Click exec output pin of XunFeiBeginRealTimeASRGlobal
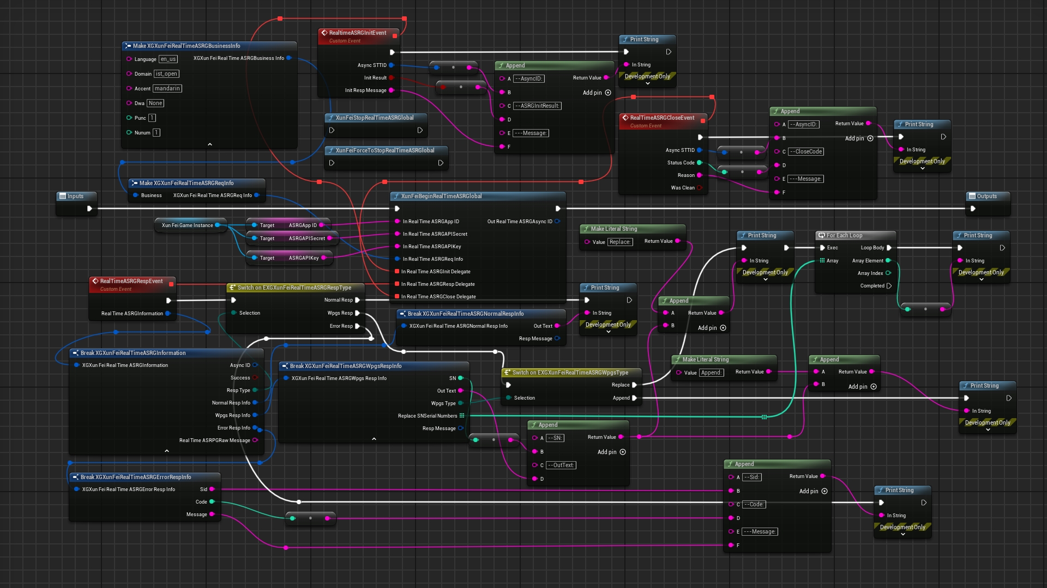 click(557, 209)
